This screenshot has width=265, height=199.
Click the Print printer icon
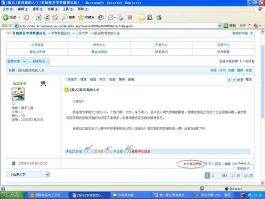tap(120, 17)
